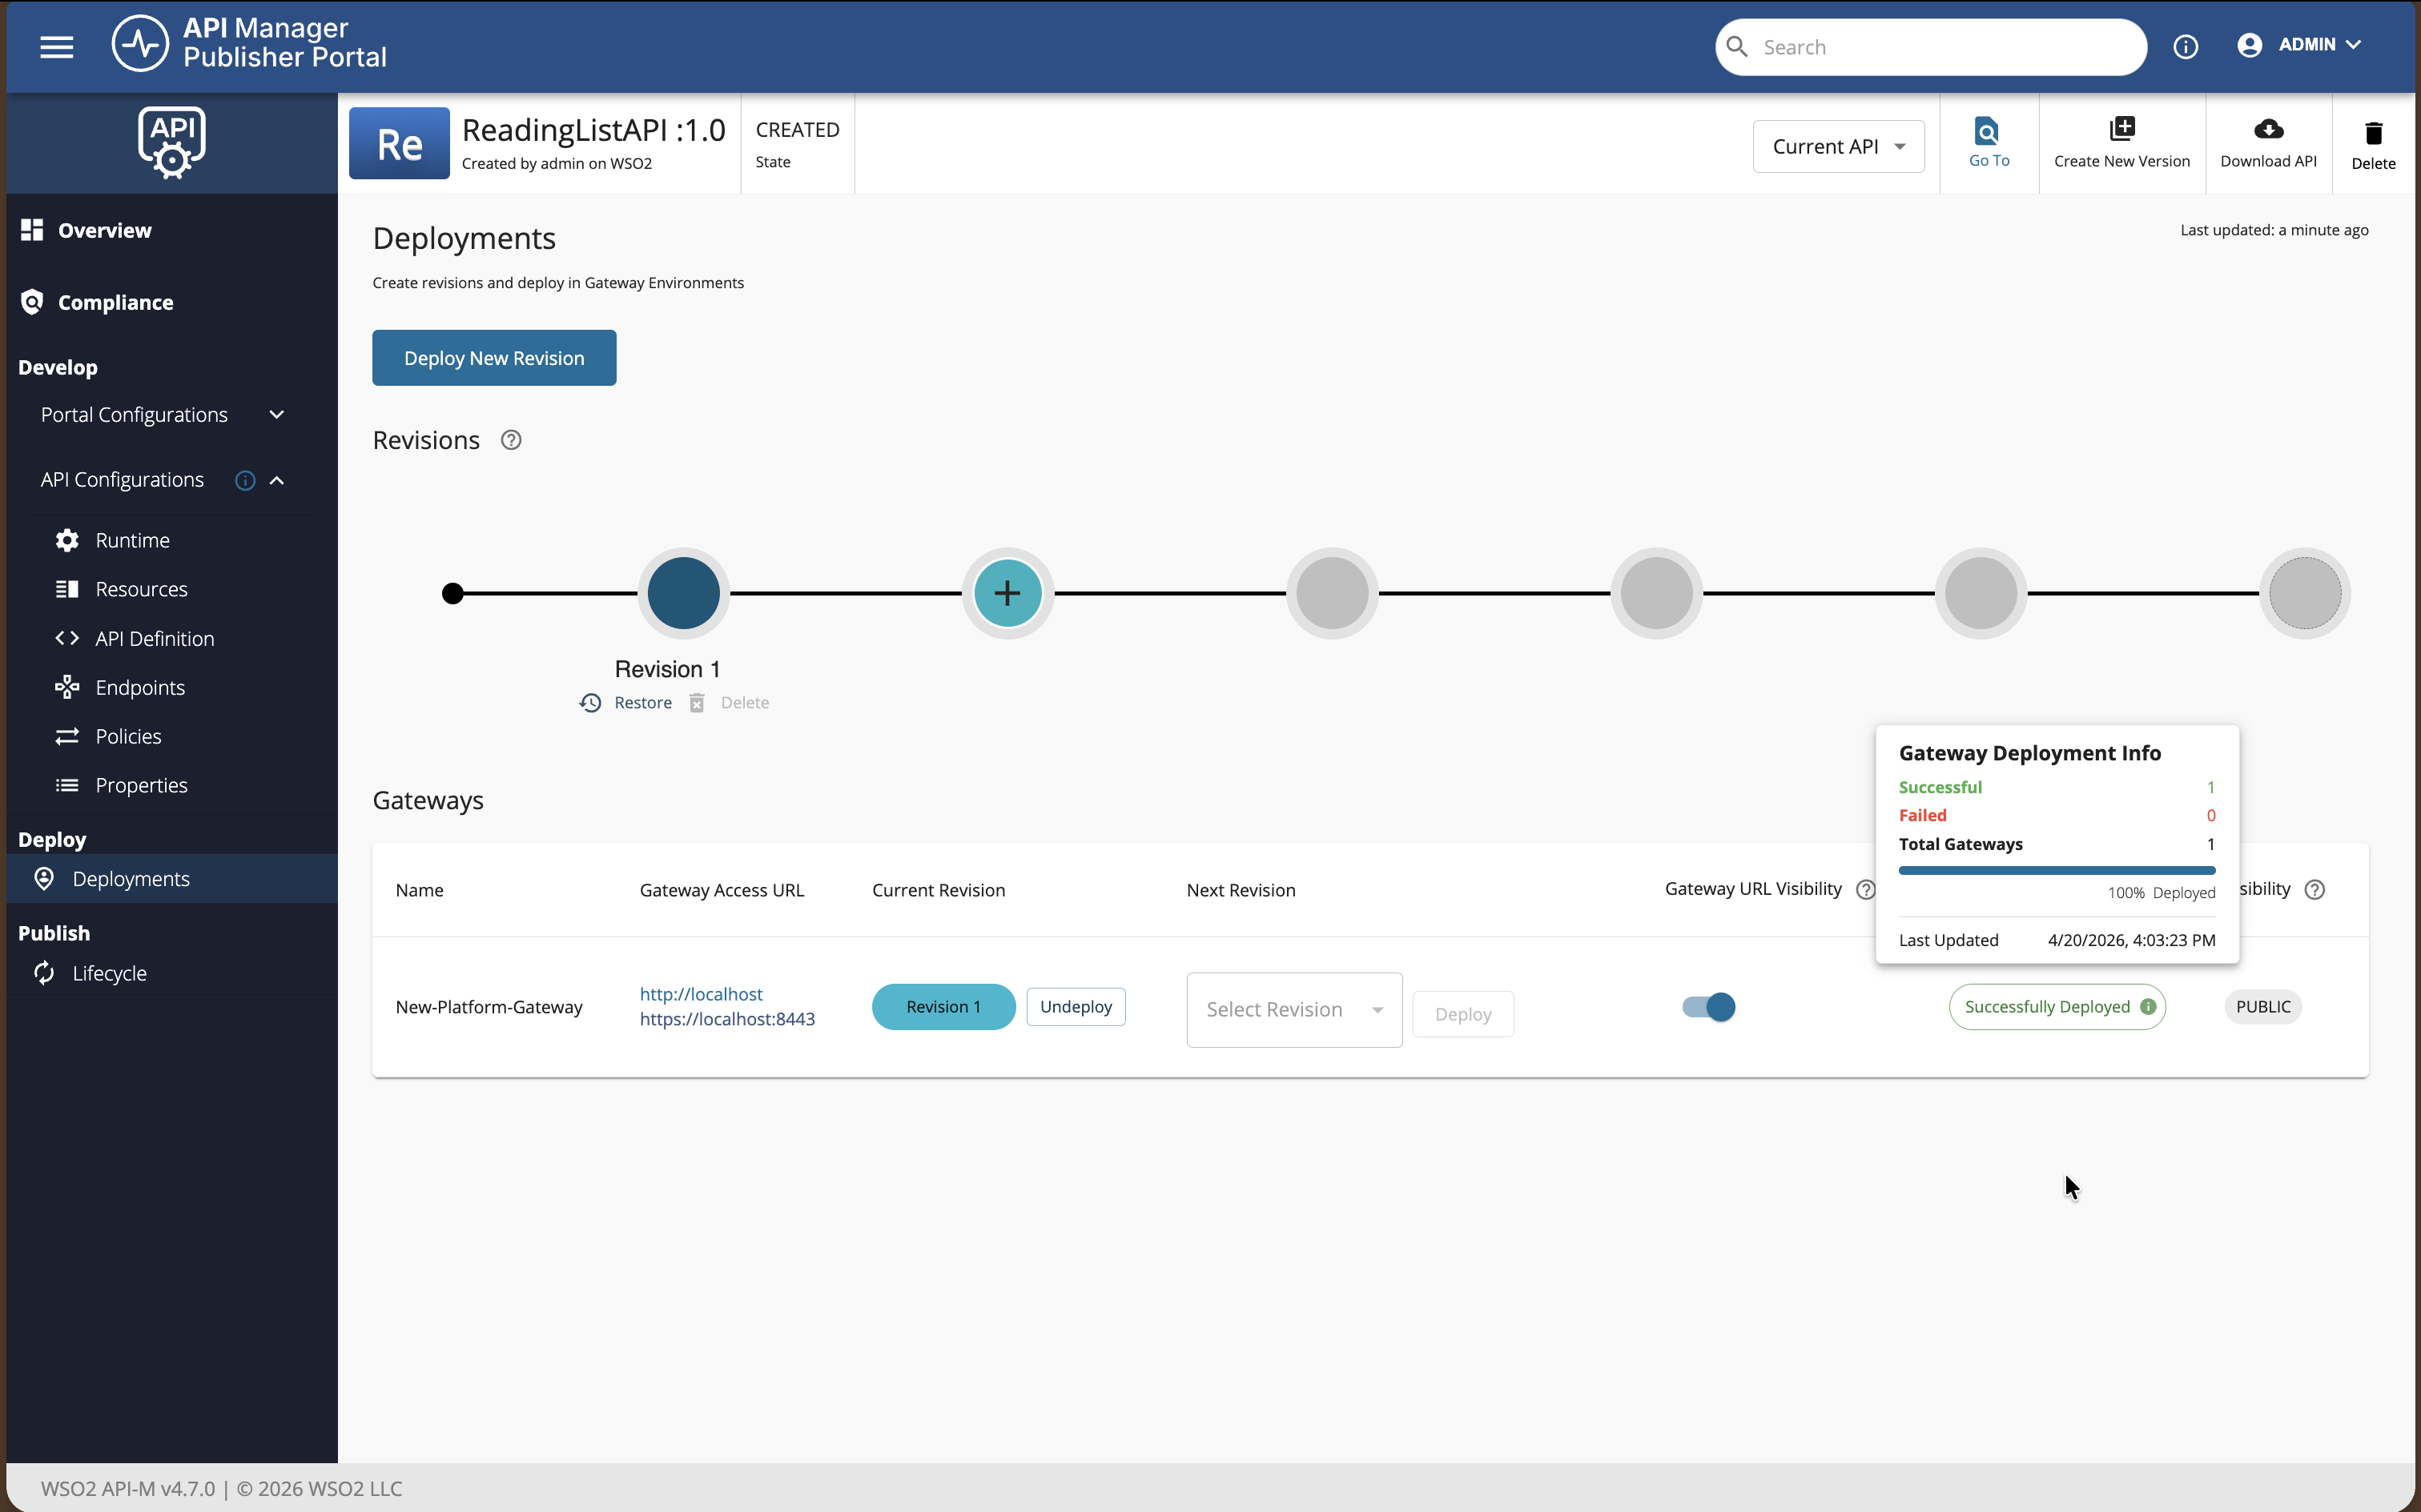Viewport: 2421px width, 1512px height.
Task: Click the Revision 1 timeline node
Action: coord(683,593)
